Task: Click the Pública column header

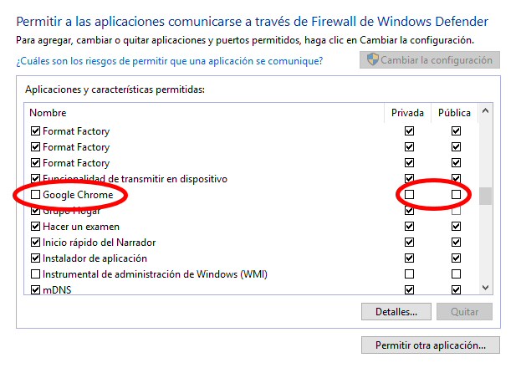Action: [455, 113]
